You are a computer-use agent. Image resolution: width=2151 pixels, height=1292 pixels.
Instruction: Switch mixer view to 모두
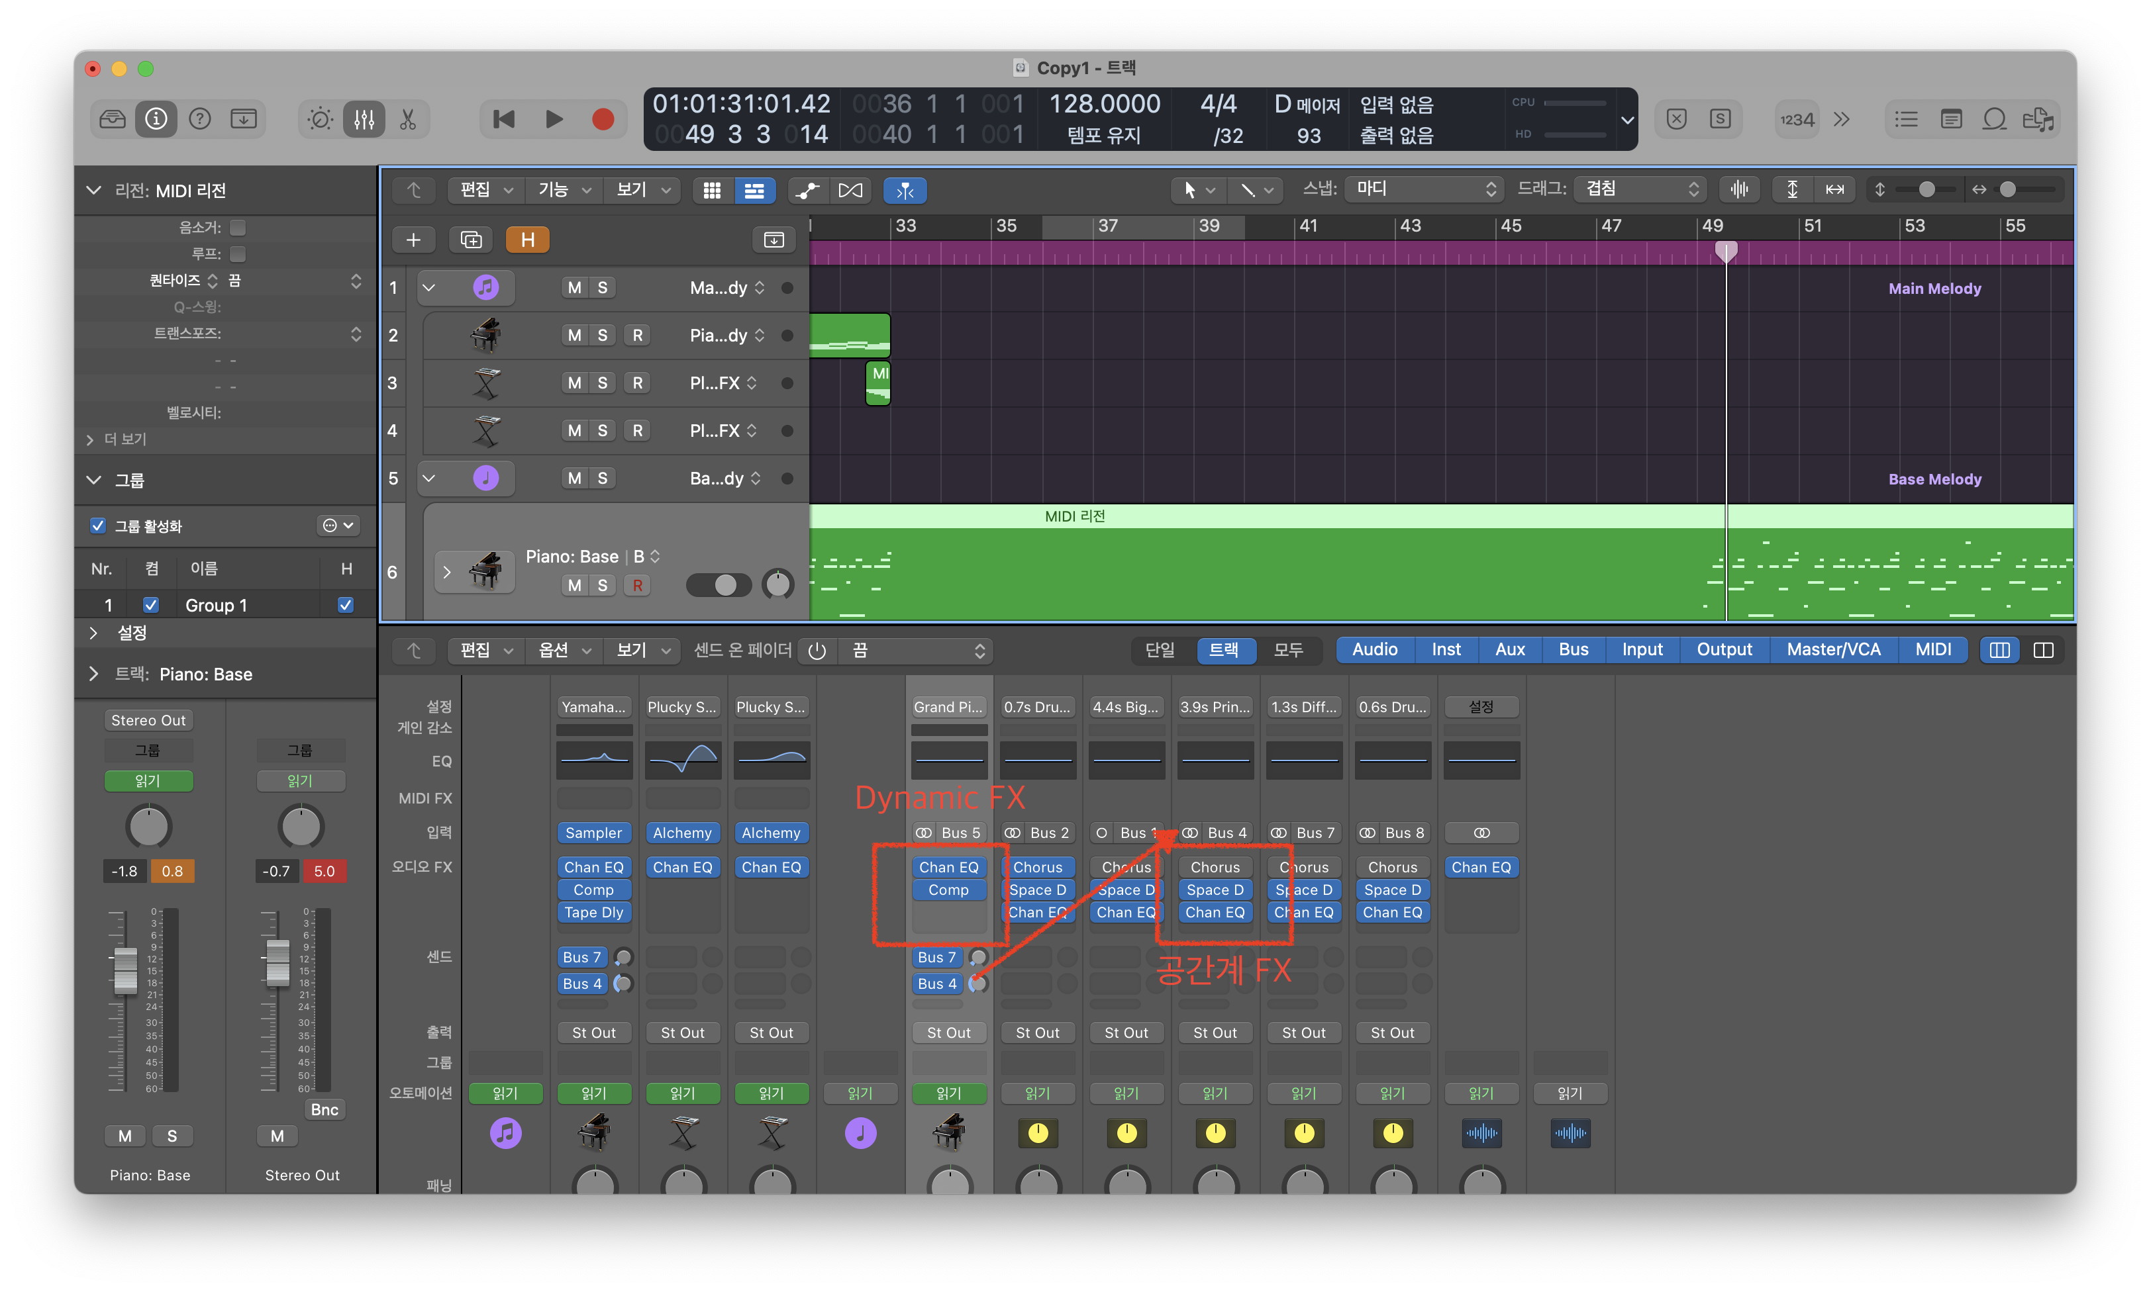pos(1287,649)
